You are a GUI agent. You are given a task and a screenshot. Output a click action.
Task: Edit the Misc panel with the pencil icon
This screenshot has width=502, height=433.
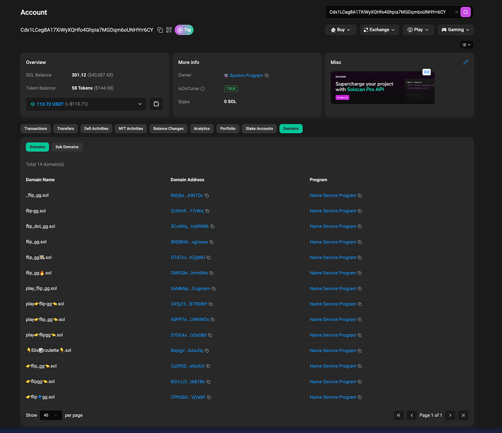tap(465, 62)
